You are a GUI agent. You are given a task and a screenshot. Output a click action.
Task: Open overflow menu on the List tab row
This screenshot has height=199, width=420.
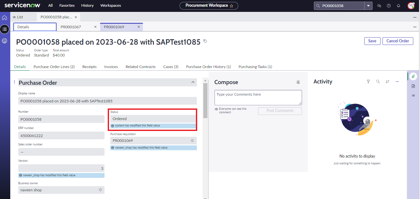tap(415, 17)
